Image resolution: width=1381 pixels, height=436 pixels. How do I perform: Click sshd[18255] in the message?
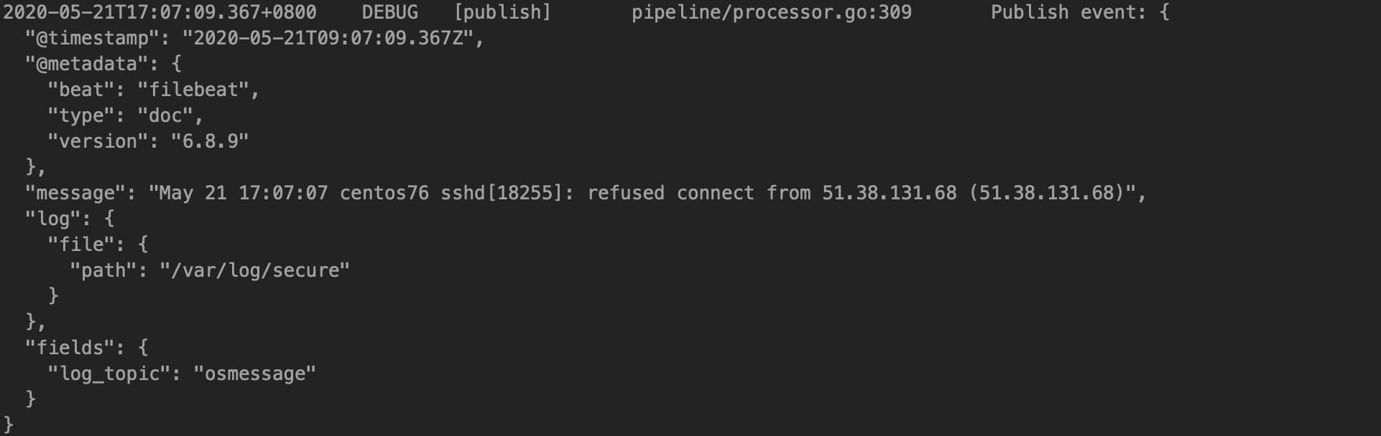pos(502,193)
